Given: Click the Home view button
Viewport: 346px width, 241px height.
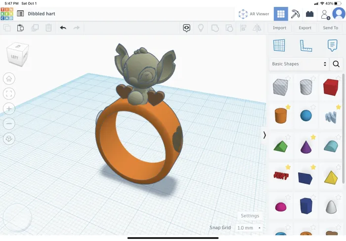Looking at the screenshot, I should pos(9,78).
